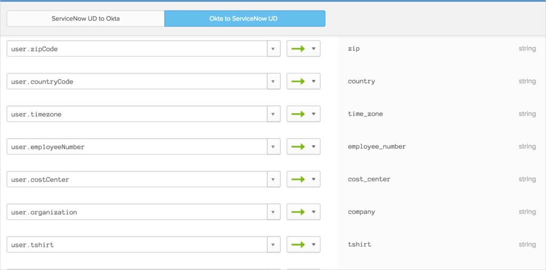This screenshot has height=270, width=546.
Task: Click the green arrow for the time_zone mapping
Action: [299, 114]
